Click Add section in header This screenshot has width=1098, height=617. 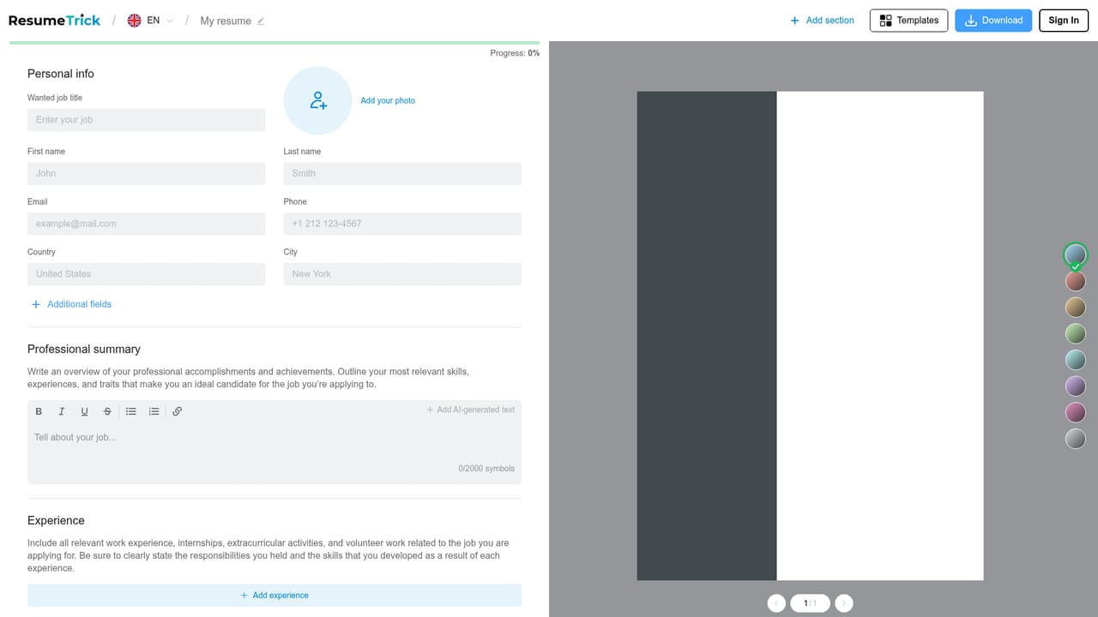click(x=822, y=21)
